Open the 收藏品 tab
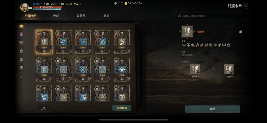 (81, 16)
